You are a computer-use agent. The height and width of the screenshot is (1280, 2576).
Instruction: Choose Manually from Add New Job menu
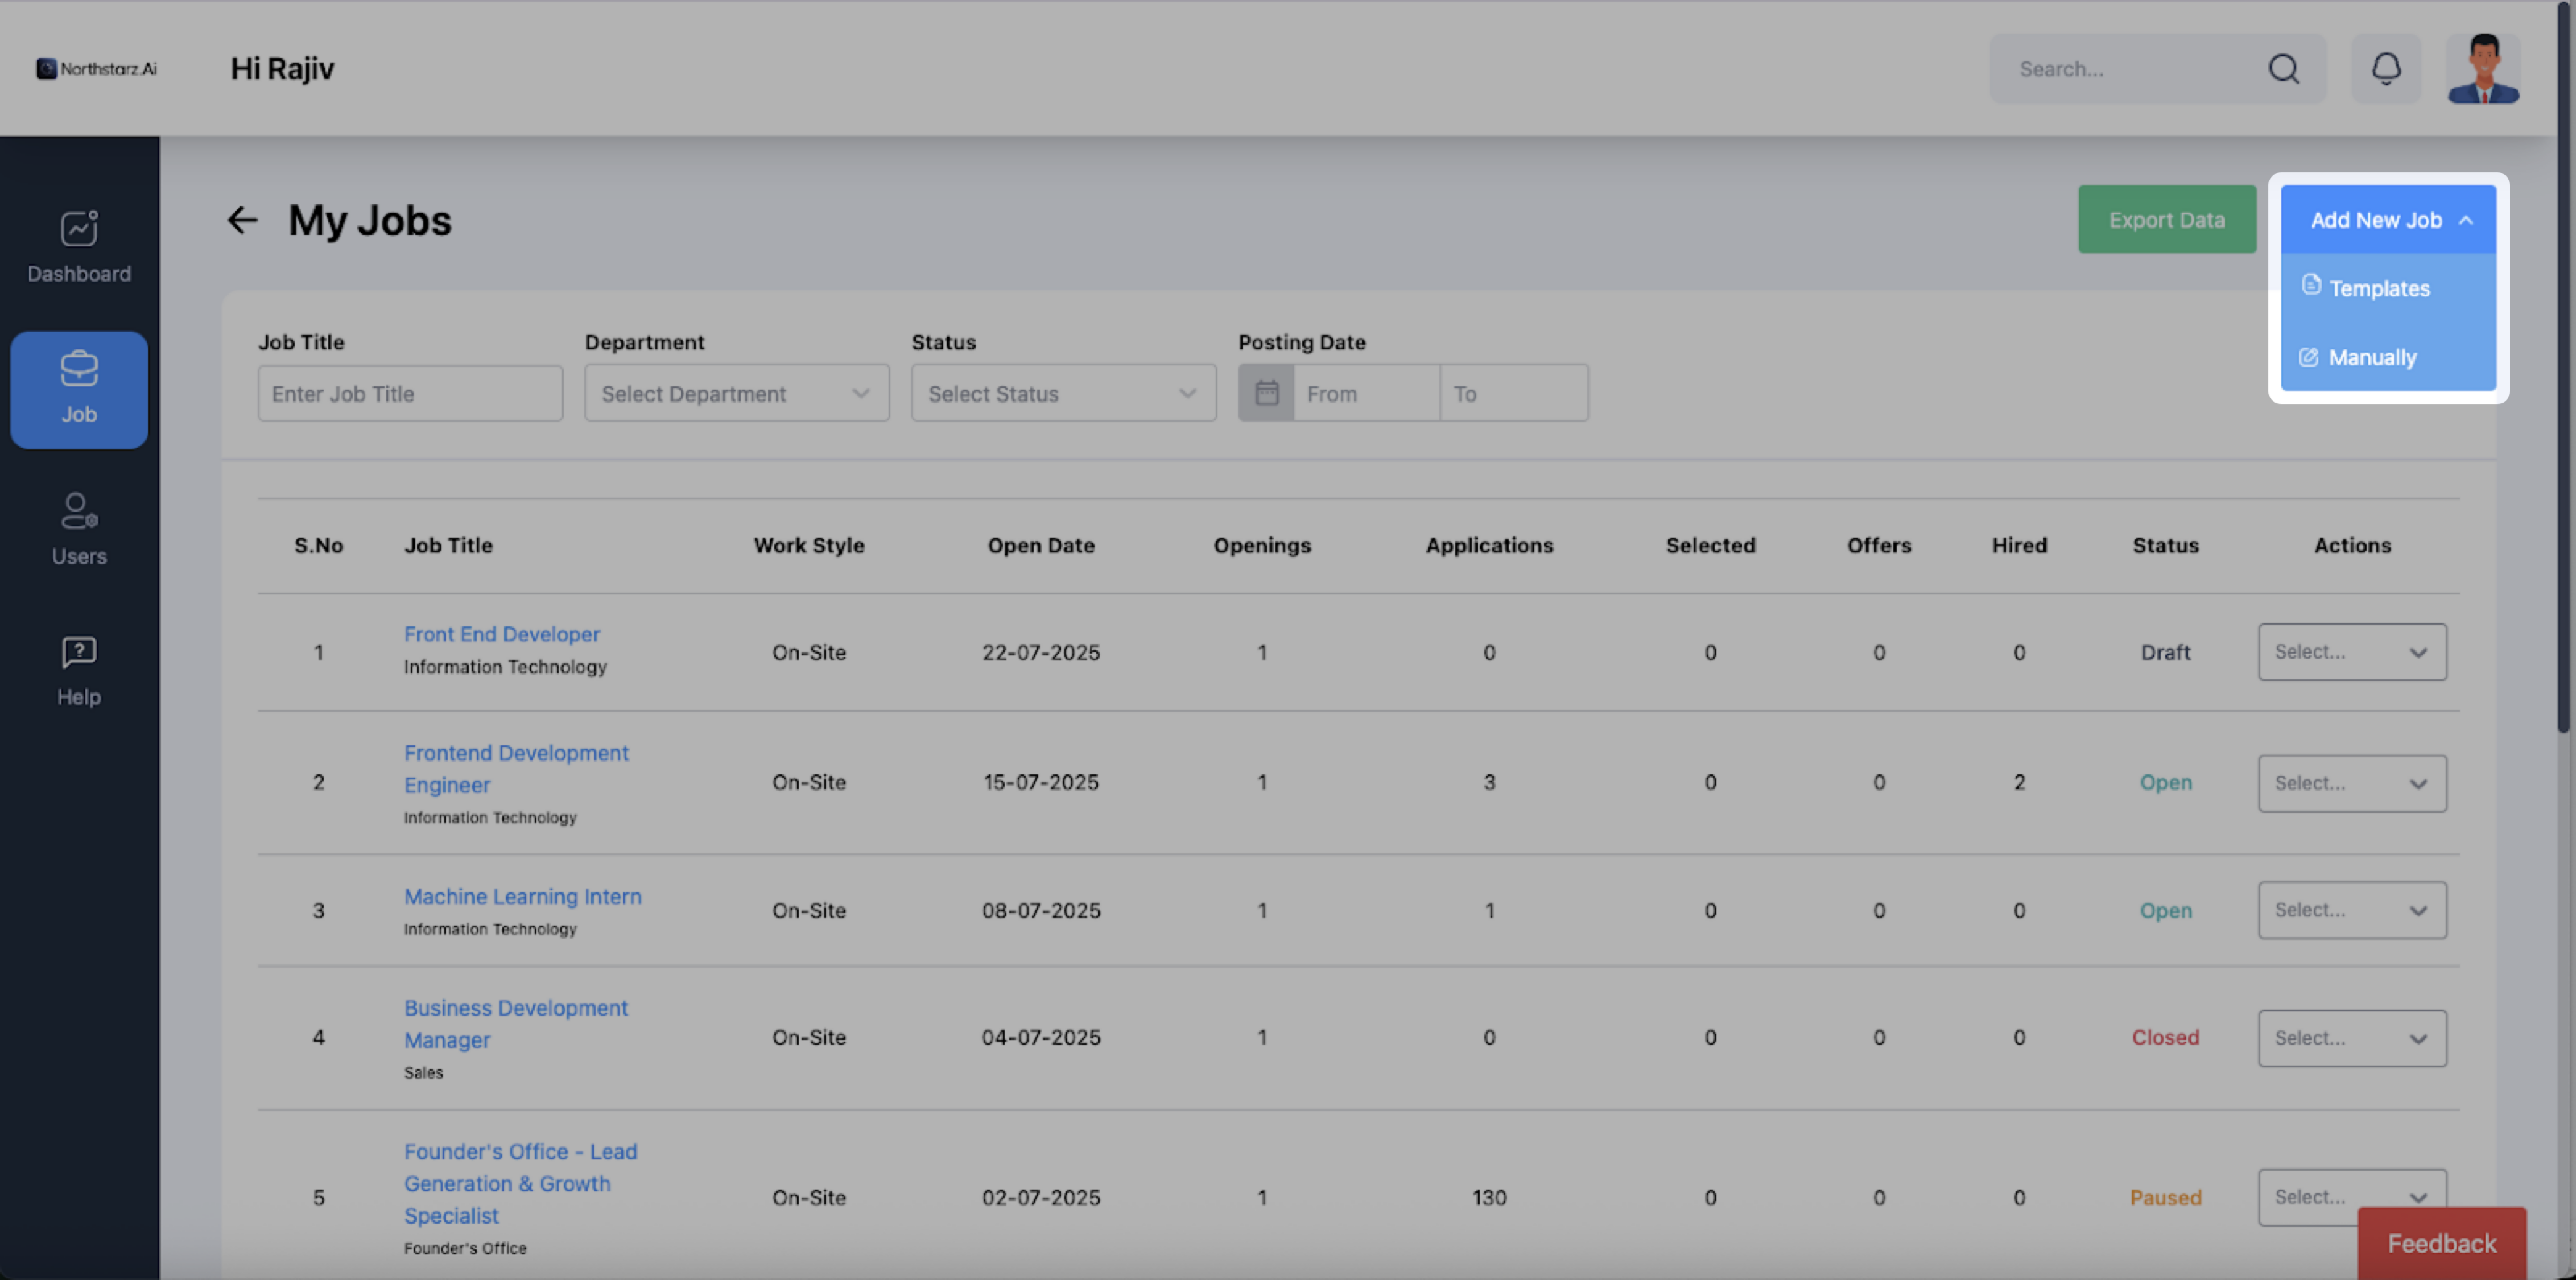click(2371, 357)
